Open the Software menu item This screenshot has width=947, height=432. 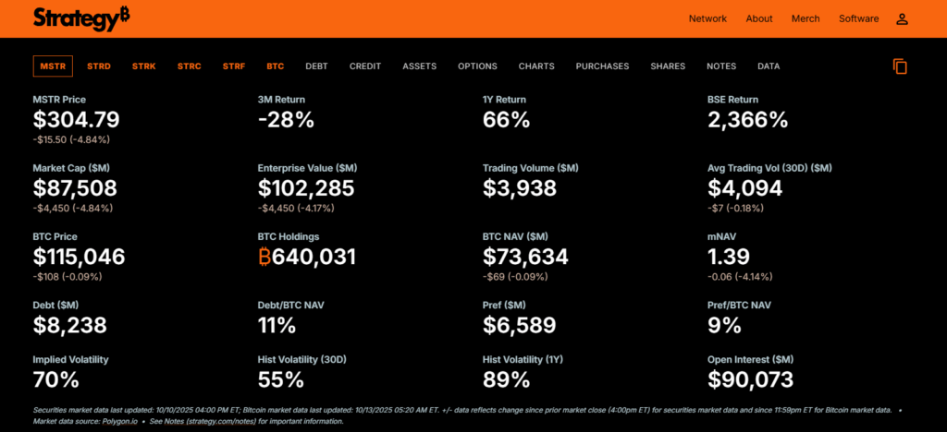(x=859, y=18)
